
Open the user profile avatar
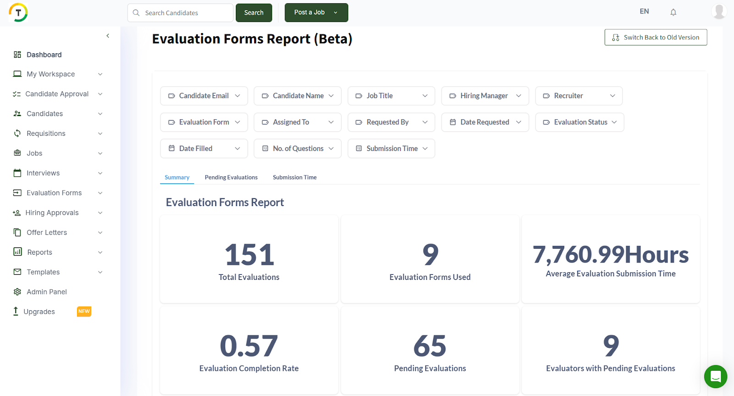(718, 11)
